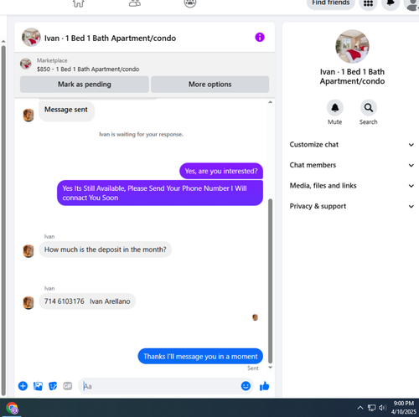Mute the conversation with the bell icon
The width and height of the screenshot is (419, 417).
click(x=335, y=108)
